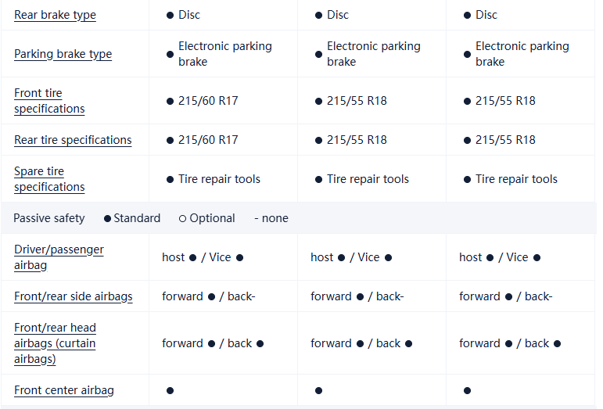603x409 pixels.
Task: Click Front/rear head airbags (curtain airbags) link
Action: [x=55, y=343]
